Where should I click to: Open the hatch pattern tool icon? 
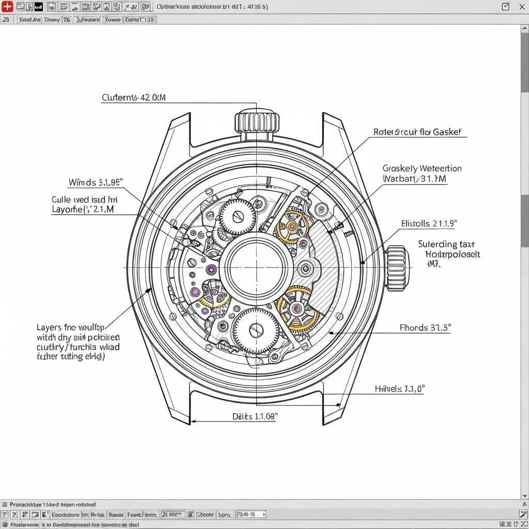pyautogui.click(x=107, y=6)
